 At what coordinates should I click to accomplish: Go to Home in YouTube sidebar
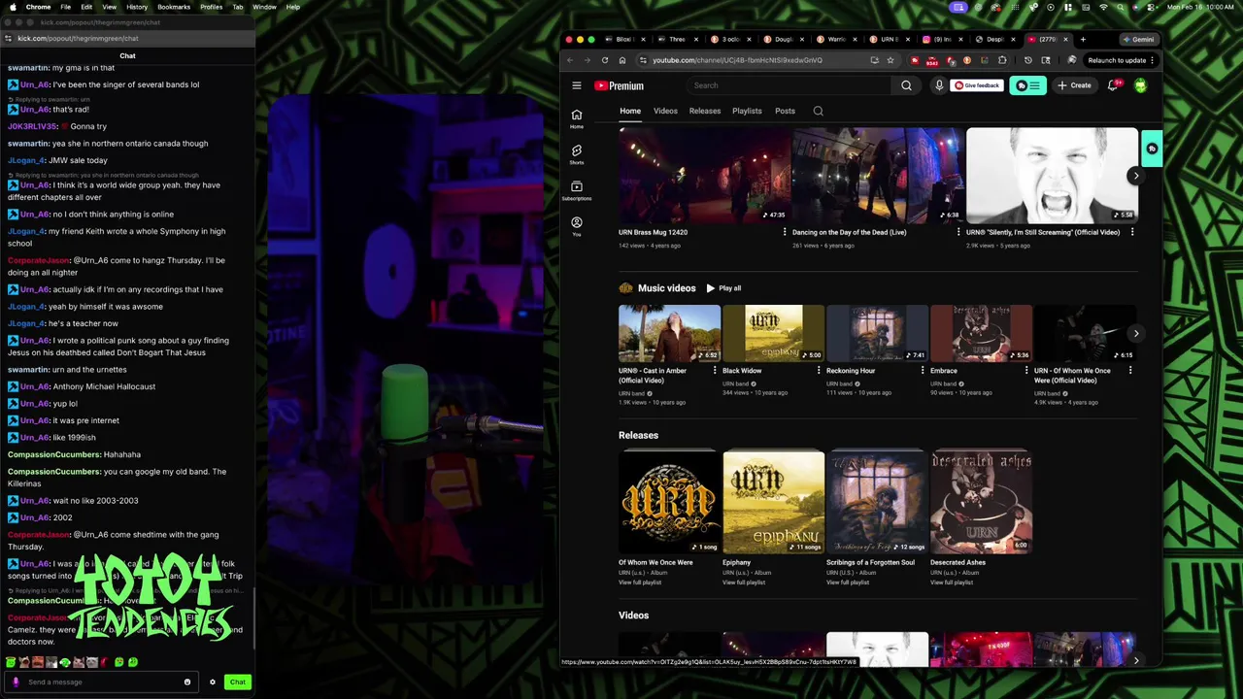coord(576,118)
